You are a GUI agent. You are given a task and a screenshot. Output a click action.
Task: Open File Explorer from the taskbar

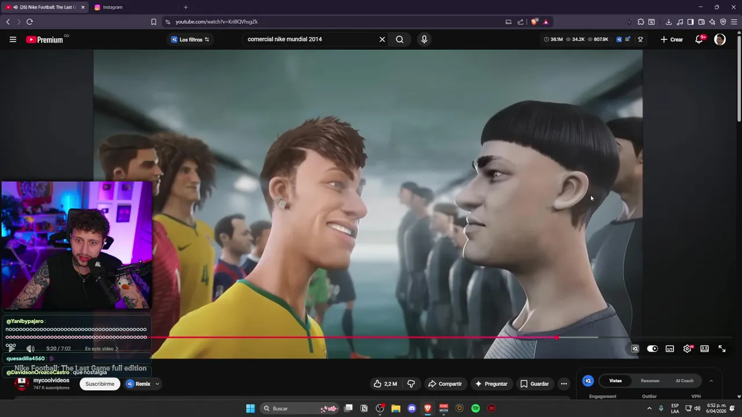(396, 408)
